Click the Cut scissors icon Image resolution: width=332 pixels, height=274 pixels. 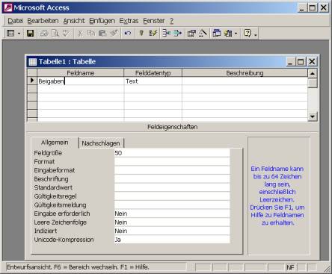point(80,33)
